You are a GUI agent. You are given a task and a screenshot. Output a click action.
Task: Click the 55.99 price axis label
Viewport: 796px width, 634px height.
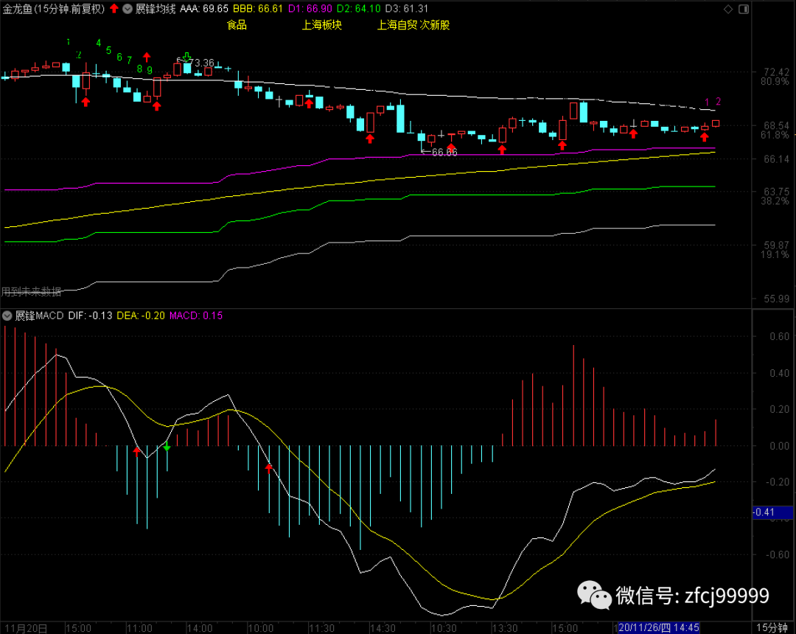pyautogui.click(x=776, y=299)
